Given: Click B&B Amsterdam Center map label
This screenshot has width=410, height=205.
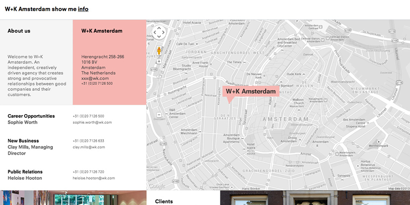Looking at the screenshot, I should pyautogui.click(x=177, y=114).
